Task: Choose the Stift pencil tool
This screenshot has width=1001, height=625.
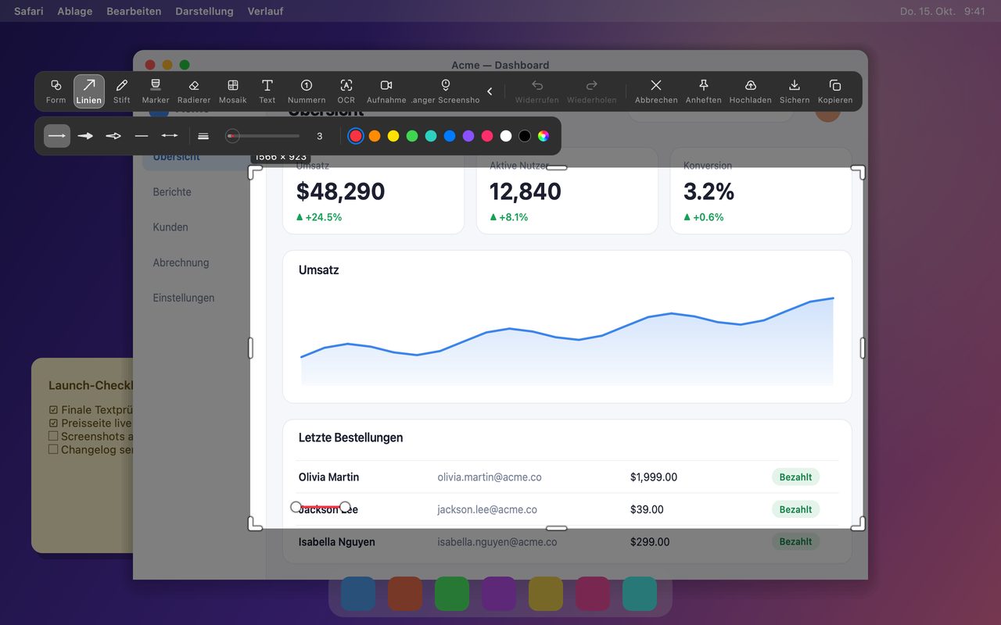Action: [x=121, y=91]
